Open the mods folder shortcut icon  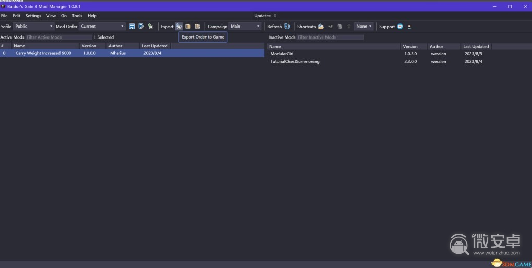321,27
